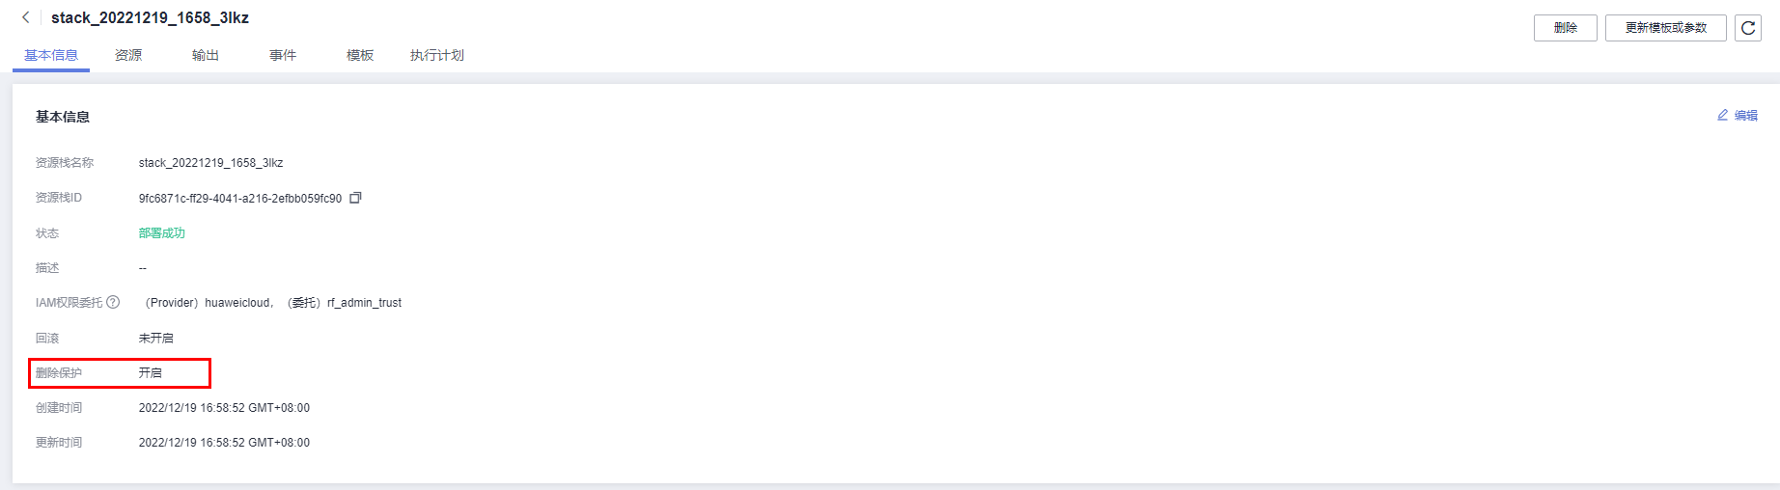Viewport: 1780px width, 490px height.
Task: Click the pencil edit icon
Action: 1722,115
